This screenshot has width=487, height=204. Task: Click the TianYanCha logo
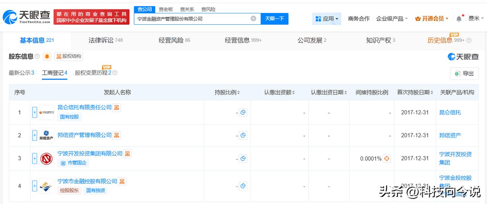(26, 16)
